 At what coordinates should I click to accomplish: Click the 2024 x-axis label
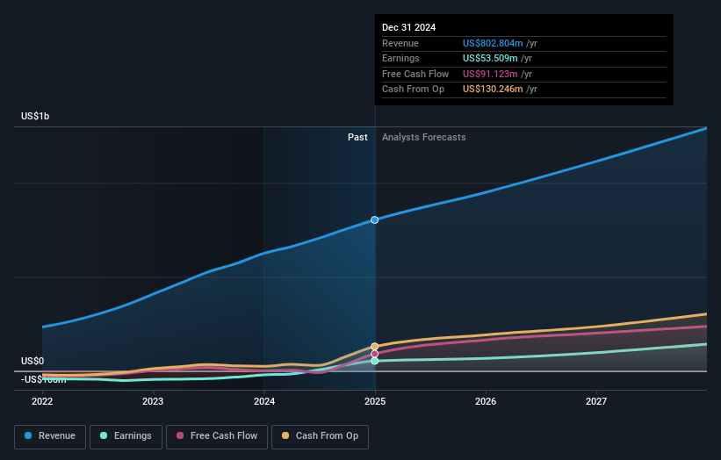[264, 402]
